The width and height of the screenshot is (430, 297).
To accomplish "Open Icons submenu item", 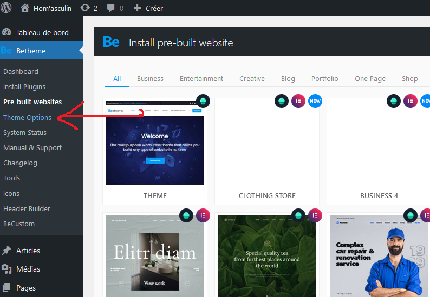I will (x=11, y=194).
